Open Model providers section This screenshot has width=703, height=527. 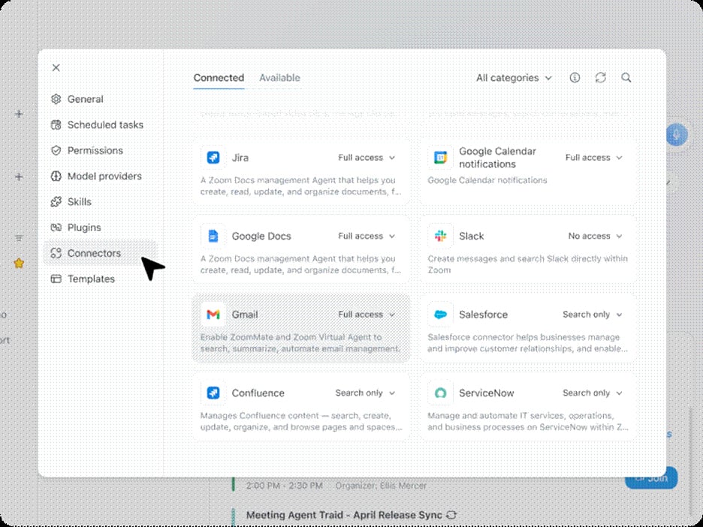coord(100,176)
